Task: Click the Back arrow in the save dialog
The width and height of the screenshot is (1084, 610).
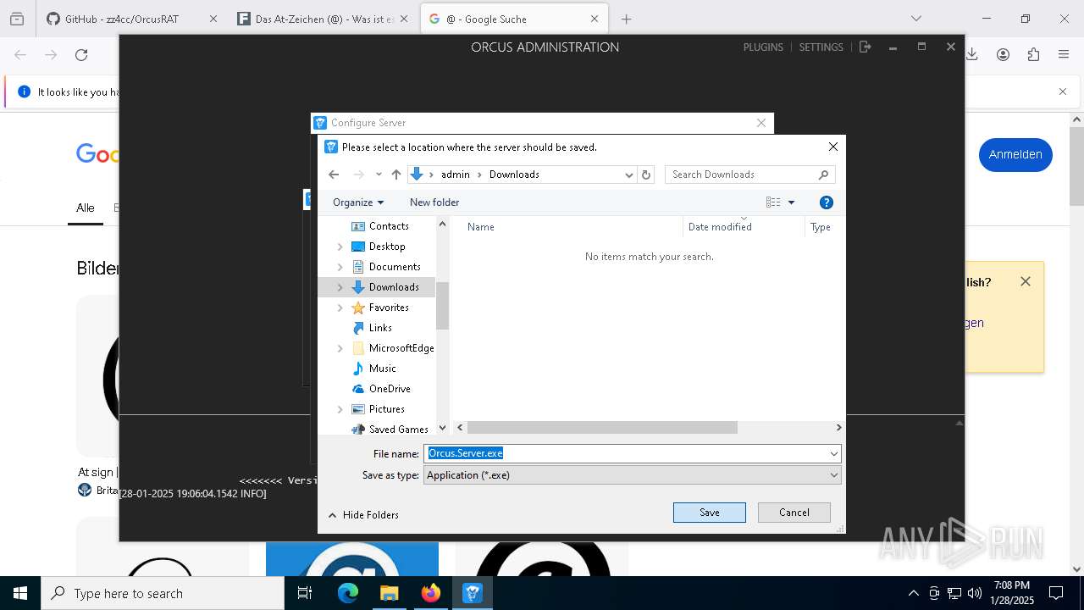Action: point(334,175)
